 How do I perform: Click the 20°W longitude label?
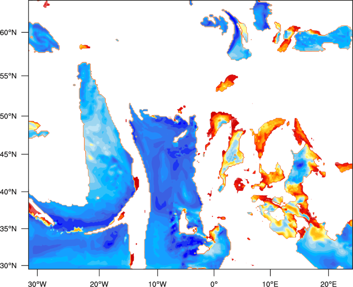pyautogui.click(x=99, y=284)
